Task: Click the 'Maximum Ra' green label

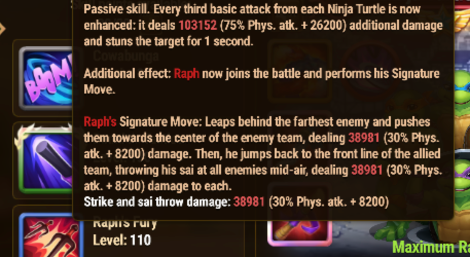Action: coord(431,247)
